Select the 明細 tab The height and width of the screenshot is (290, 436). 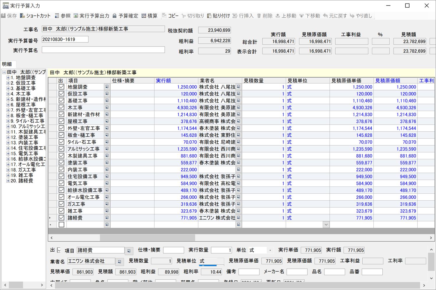pyautogui.click(x=7, y=64)
